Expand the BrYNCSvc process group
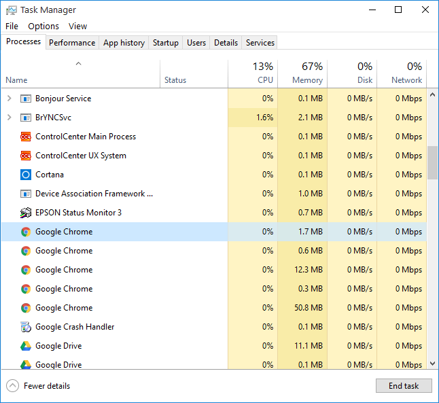 click(10, 118)
